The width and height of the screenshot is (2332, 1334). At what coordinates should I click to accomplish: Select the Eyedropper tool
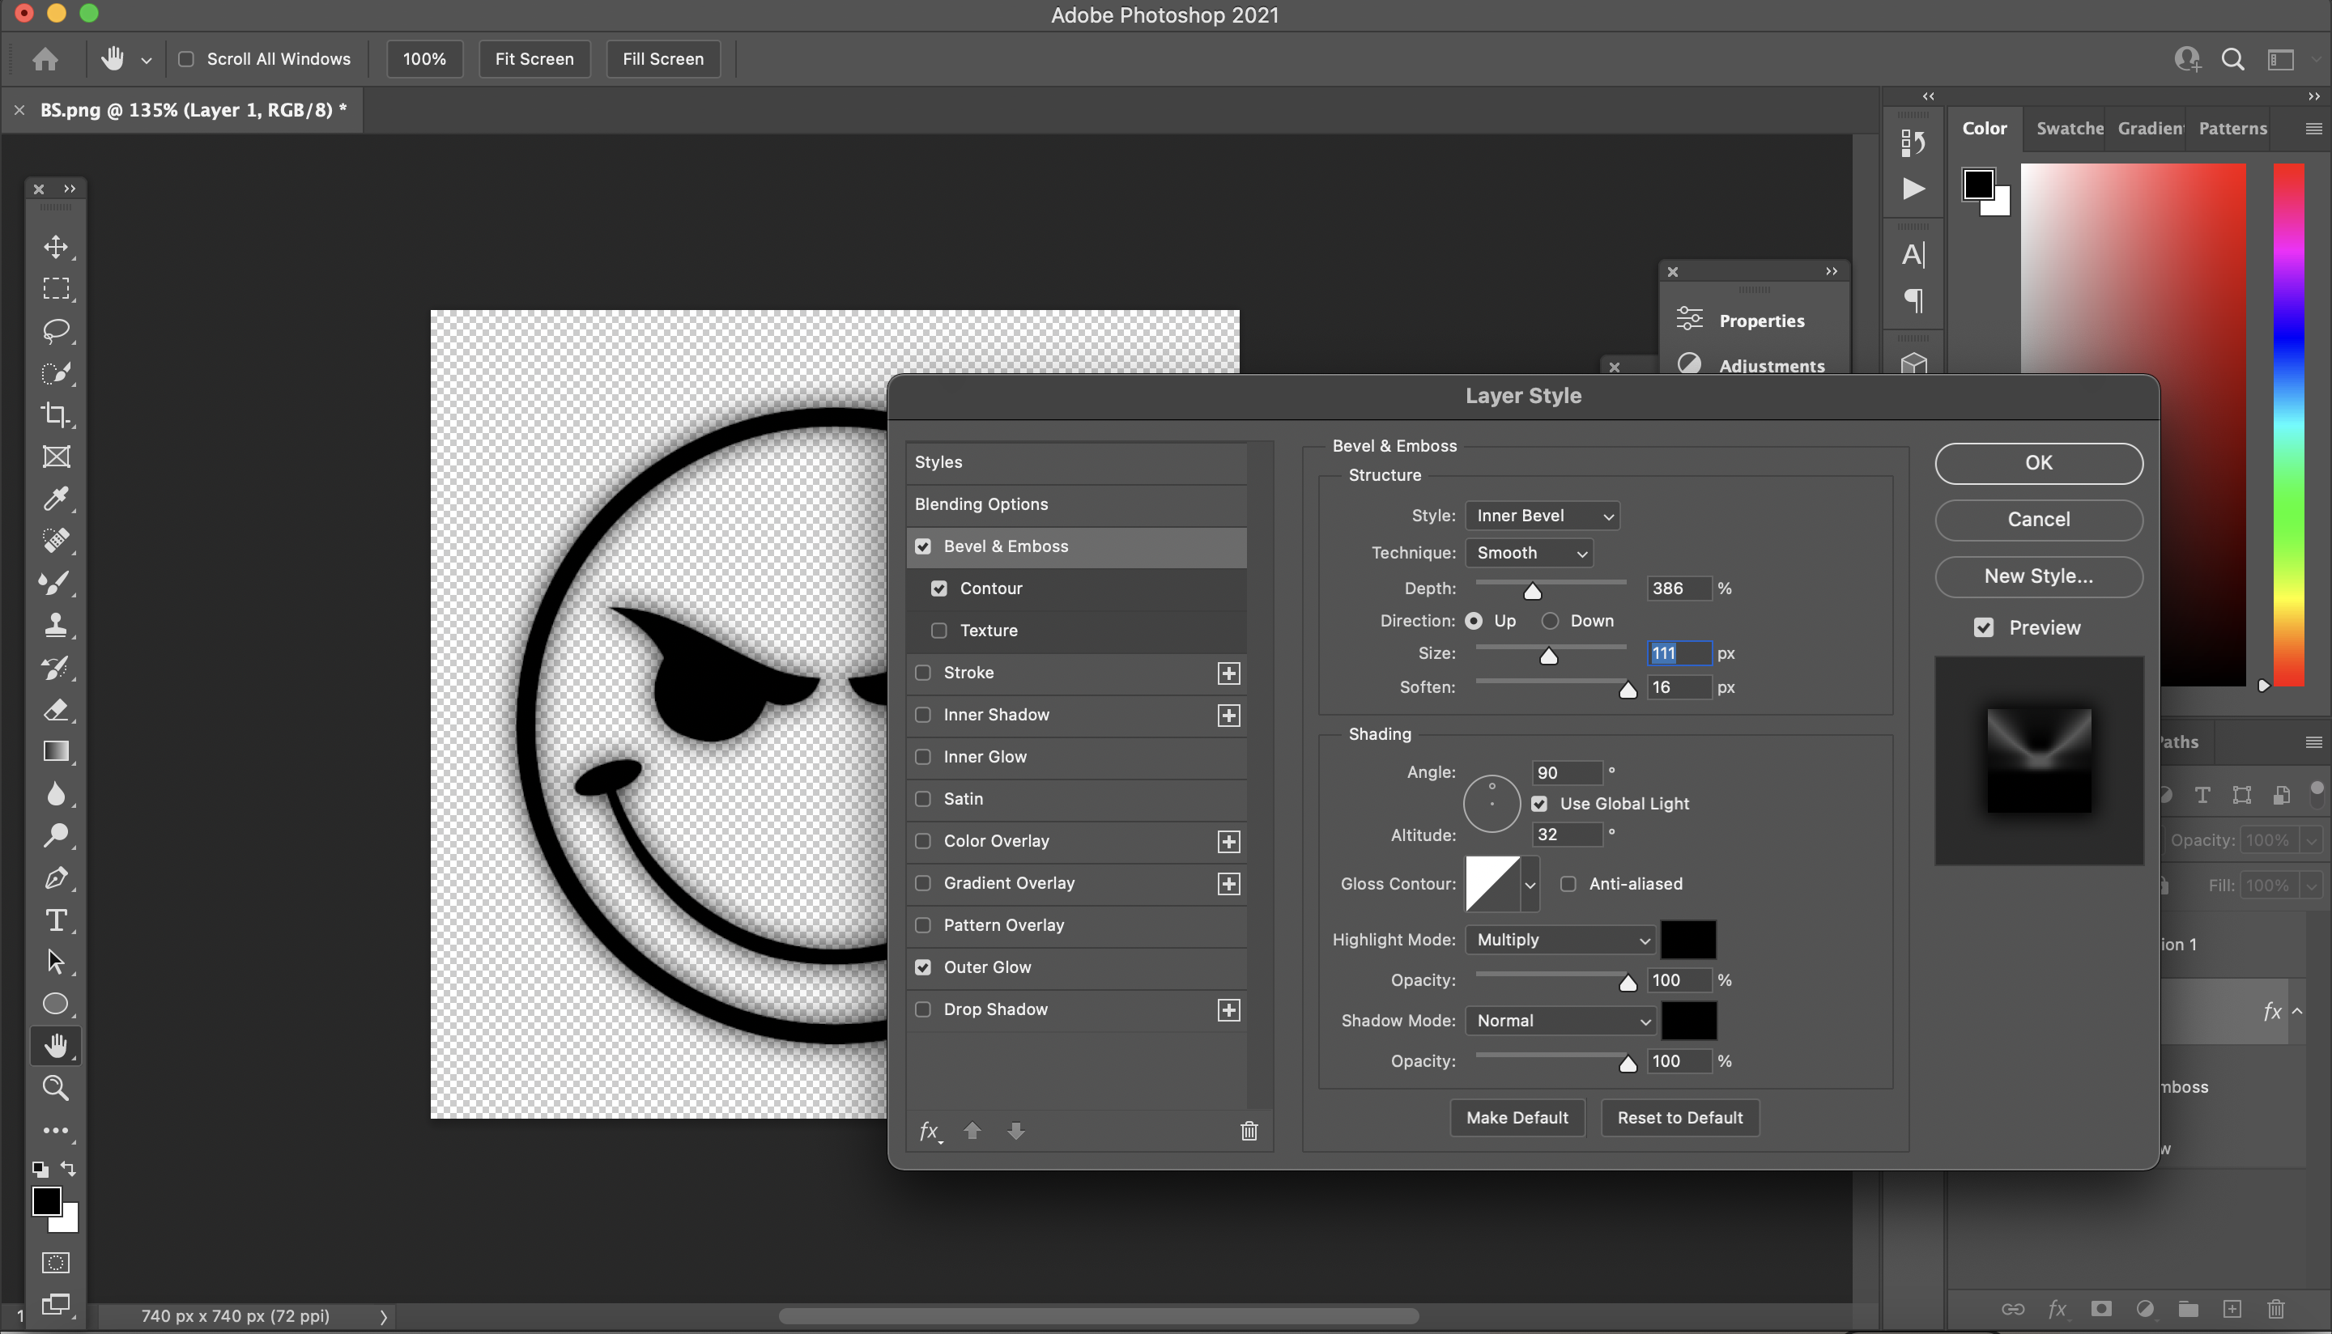click(56, 498)
